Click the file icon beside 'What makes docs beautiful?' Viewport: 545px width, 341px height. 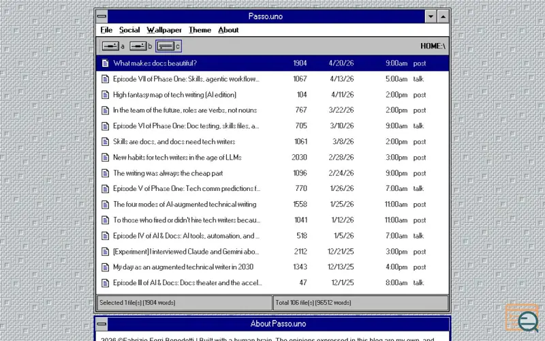pos(105,63)
